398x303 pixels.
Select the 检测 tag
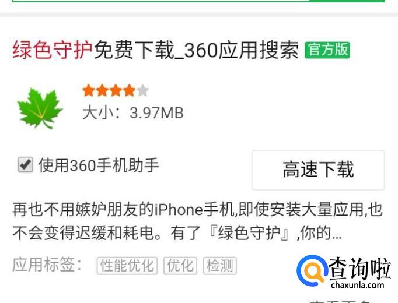point(220,266)
